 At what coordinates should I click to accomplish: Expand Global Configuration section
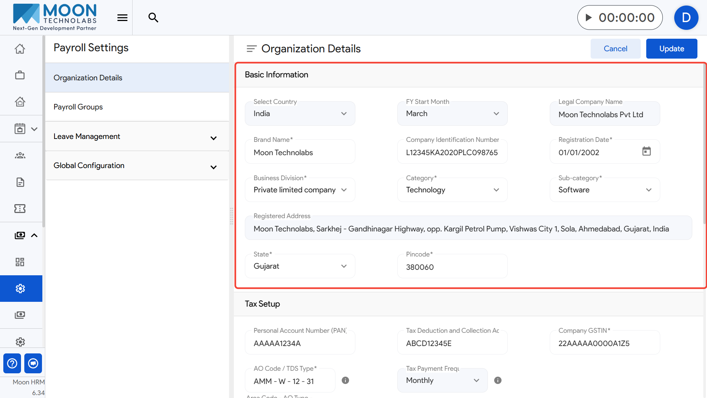(x=213, y=167)
